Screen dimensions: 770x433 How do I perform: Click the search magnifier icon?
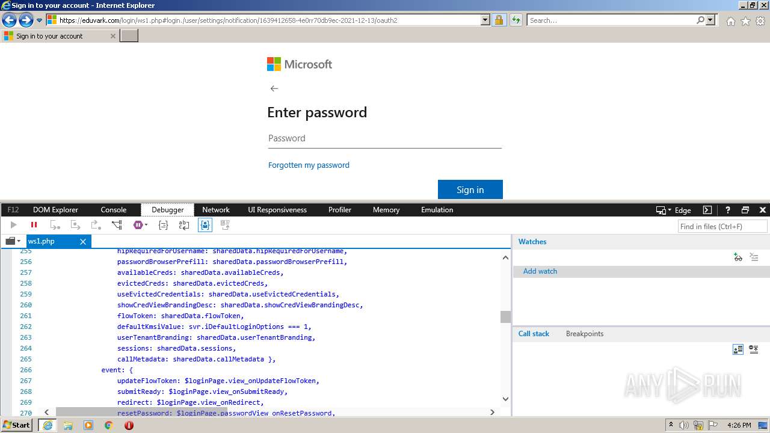tap(700, 20)
